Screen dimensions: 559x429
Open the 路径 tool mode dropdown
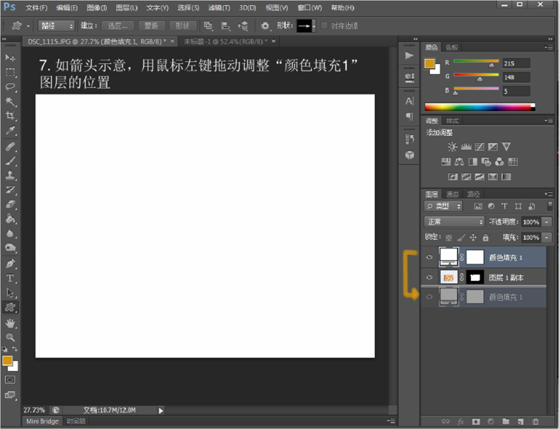[56, 26]
